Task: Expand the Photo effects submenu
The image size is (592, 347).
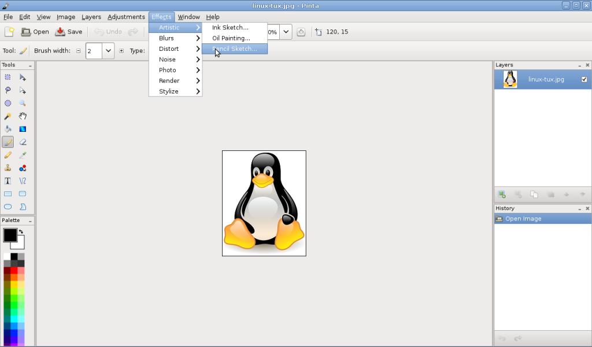Action: click(176, 70)
